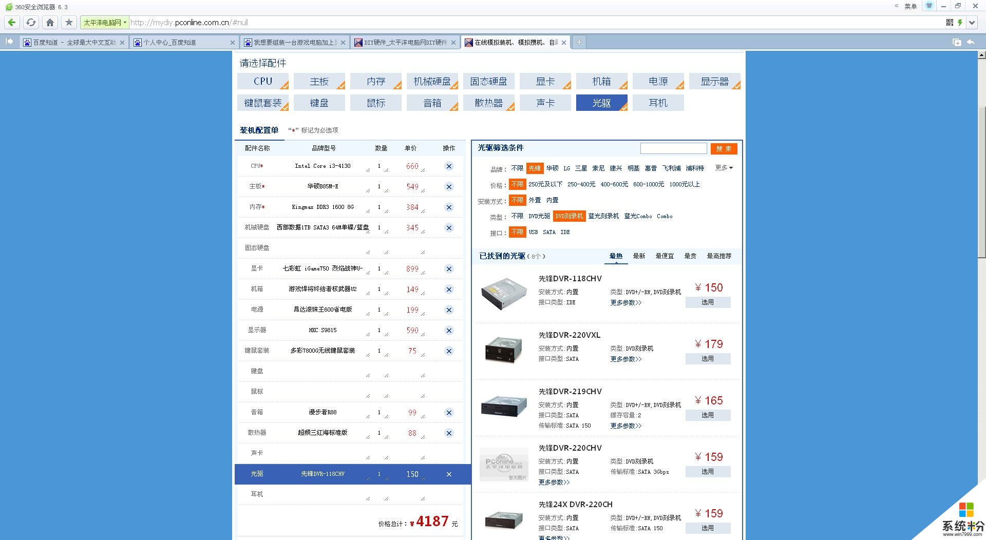Viewport: 986px width, 540px height.
Task: Delete the 七彩虹 iGame750 graphics card row
Action: 449,269
